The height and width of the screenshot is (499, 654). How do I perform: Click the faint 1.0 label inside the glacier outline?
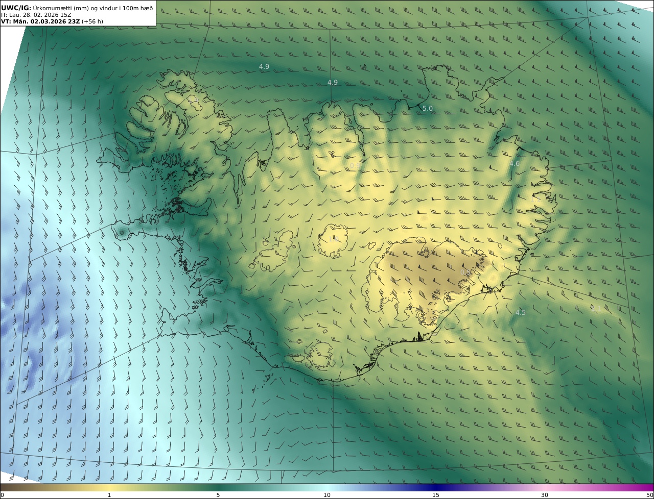click(x=334, y=238)
